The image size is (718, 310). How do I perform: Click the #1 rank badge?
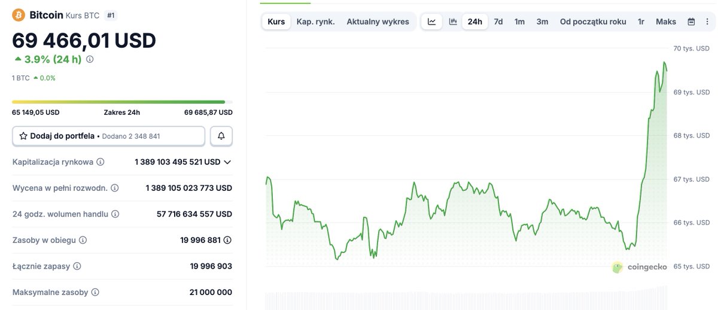pos(110,15)
